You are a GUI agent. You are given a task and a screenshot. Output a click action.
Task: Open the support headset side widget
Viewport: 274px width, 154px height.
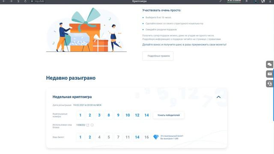(270, 84)
